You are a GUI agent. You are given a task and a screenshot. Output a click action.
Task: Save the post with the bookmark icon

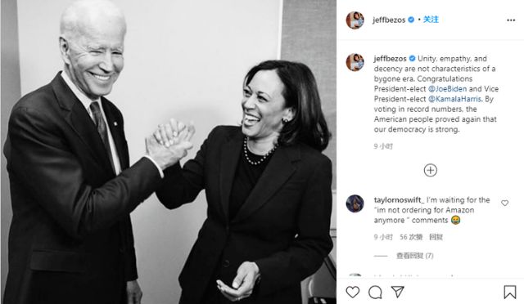[x=509, y=292]
